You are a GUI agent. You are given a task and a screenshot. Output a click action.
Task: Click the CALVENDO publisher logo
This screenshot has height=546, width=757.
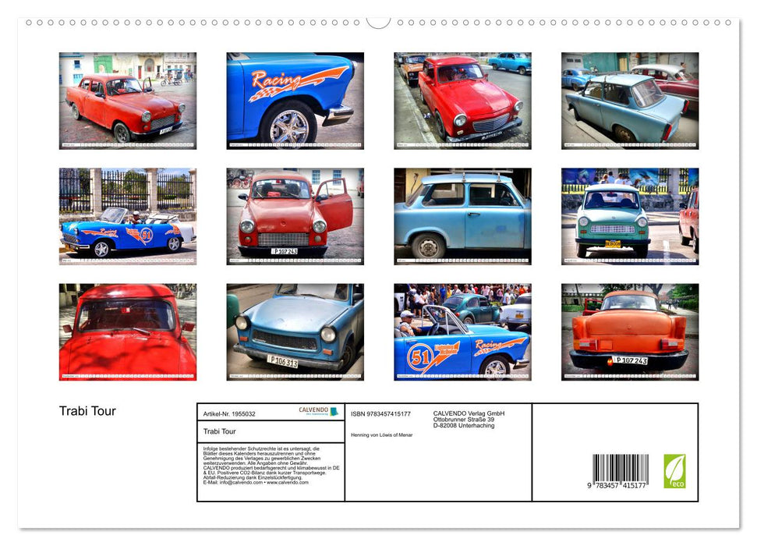click(x=317, y=411)
